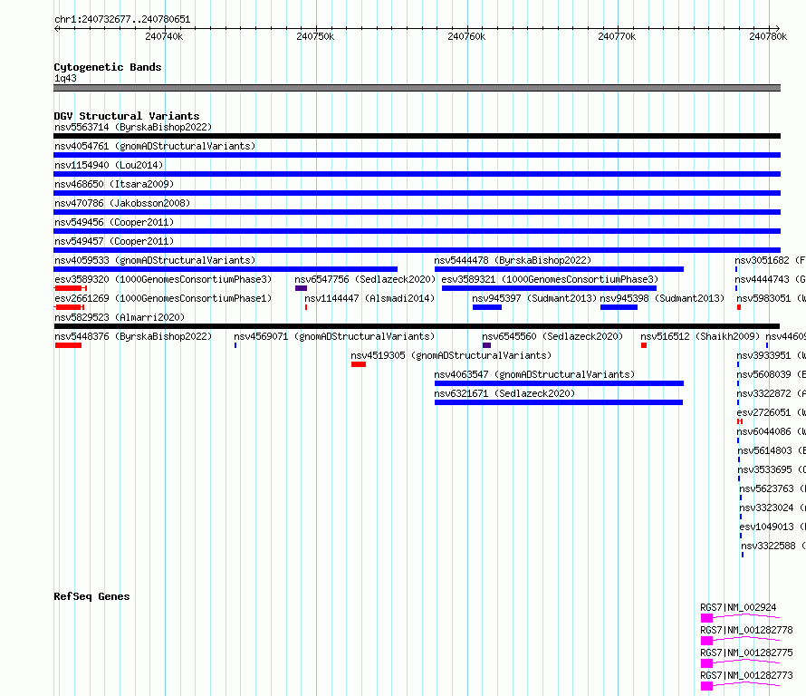Click the purple block under nsv6547756
The height and width of the screenshot is (696, 806).
coord(302,288)
